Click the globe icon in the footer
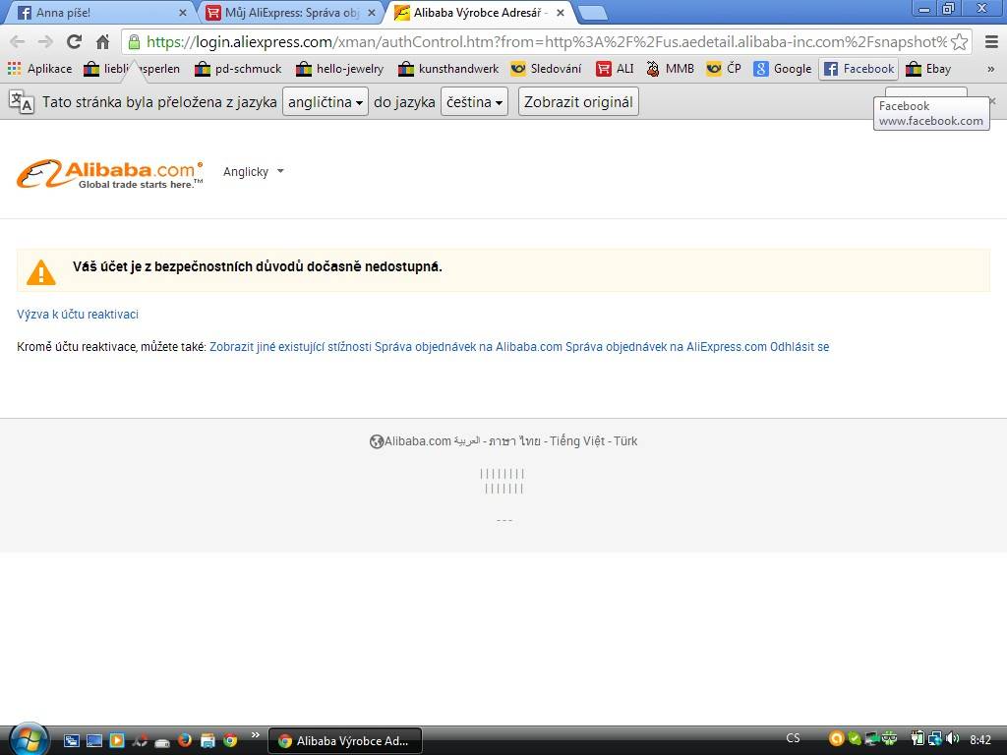 click(377, 441)
